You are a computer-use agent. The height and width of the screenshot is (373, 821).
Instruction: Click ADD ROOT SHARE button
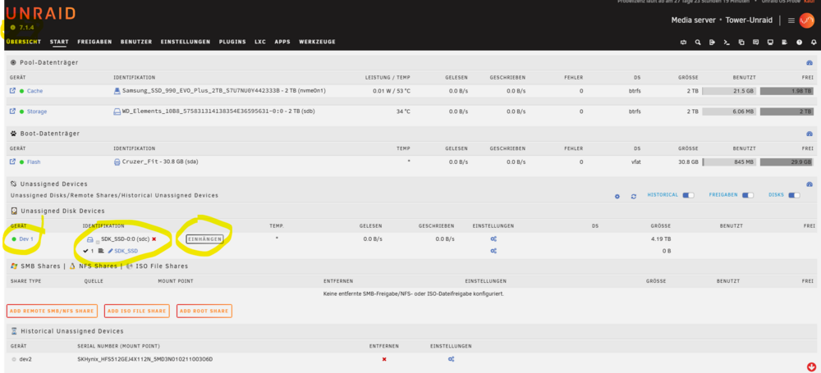204,311
